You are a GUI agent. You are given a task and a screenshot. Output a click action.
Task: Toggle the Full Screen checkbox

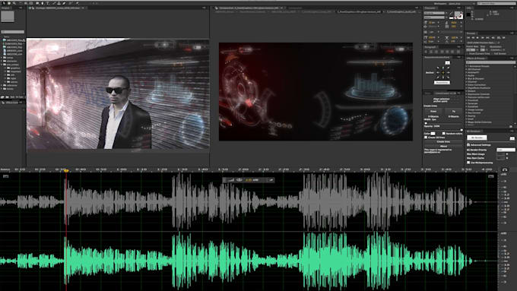[492, 53]
